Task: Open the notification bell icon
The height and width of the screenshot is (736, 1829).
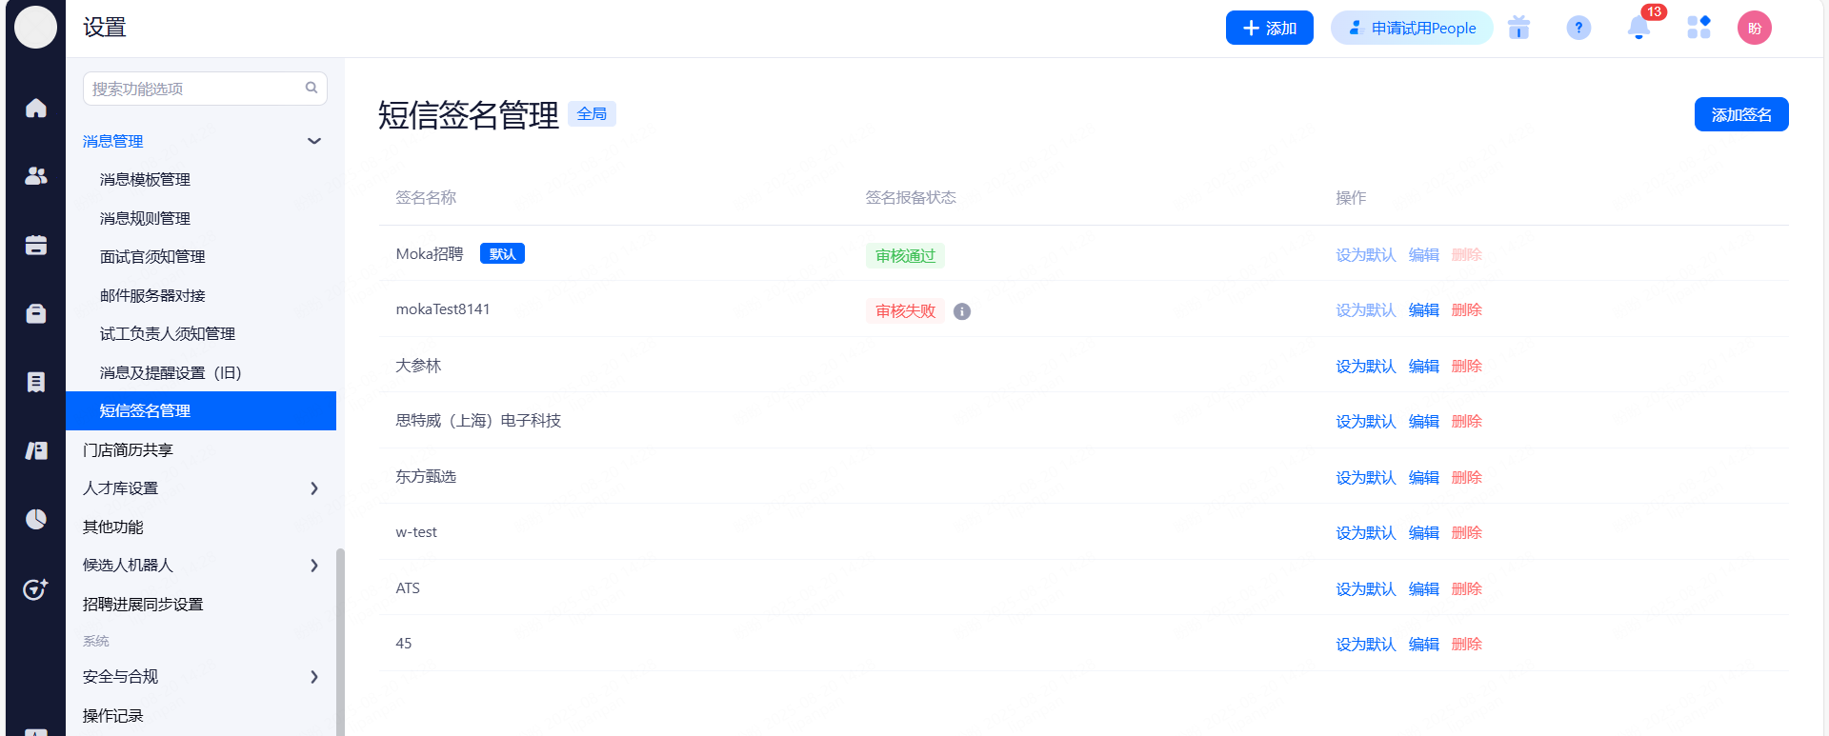Action: [1638, 28]
